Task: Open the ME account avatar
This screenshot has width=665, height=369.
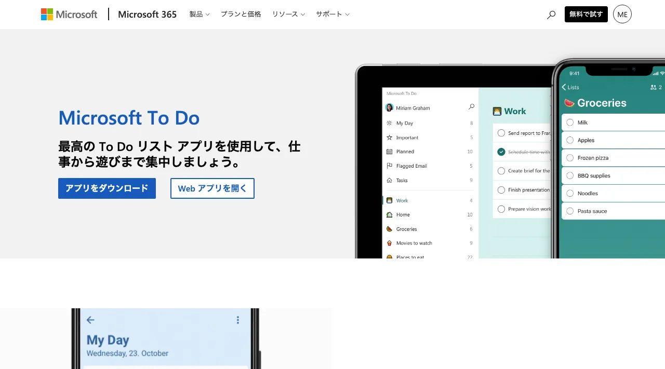Action: pyautogui.click(x=622, y=14)
